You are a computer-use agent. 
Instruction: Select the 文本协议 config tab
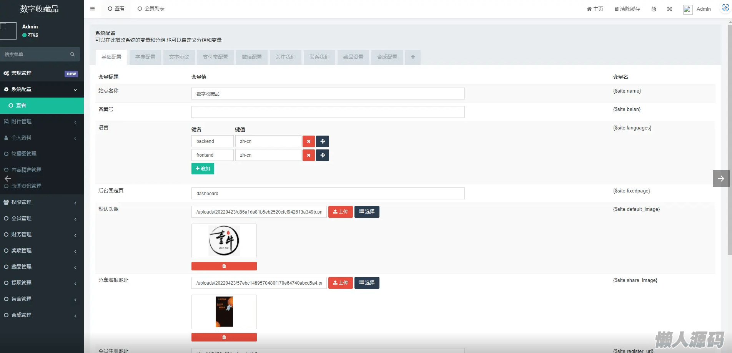click(x=179, y=57)
